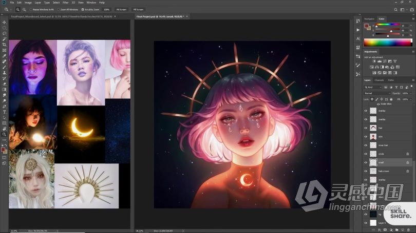Viewport: 416px width, 233px height.
Task: Select the Gradient tool
Action: pos(4,90)
